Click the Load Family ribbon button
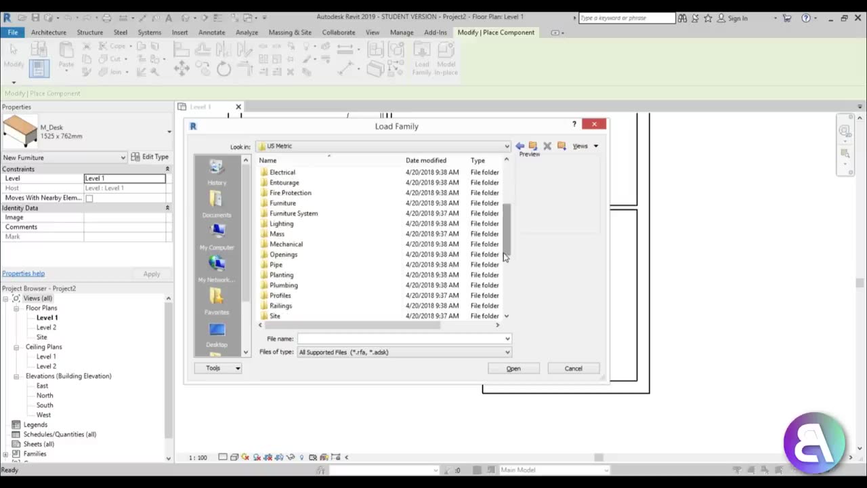Image resolution: width=867 pixels, height=488 pixels. (422, 59)
